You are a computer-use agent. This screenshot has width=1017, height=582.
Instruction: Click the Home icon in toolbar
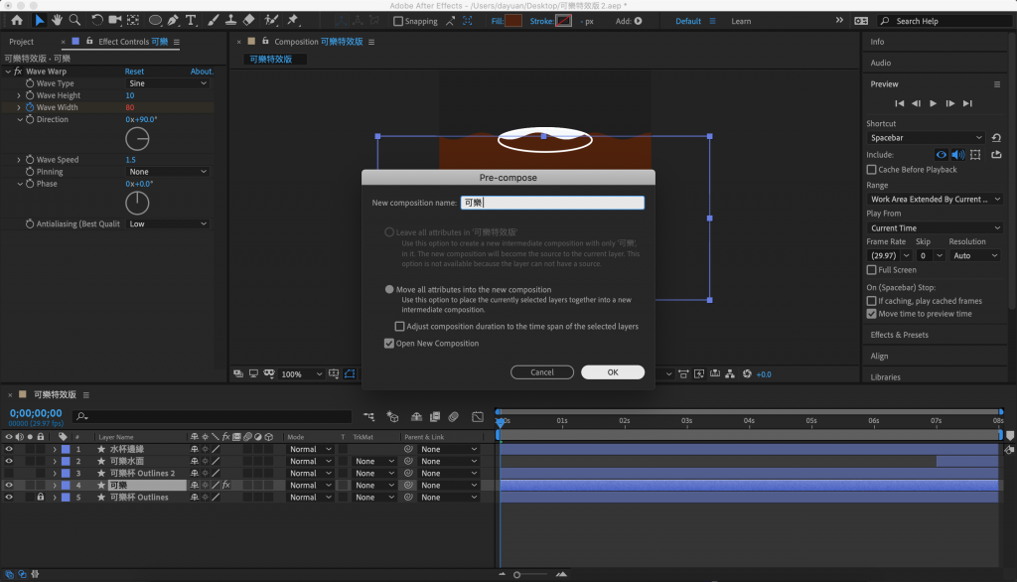click(17, 20)
